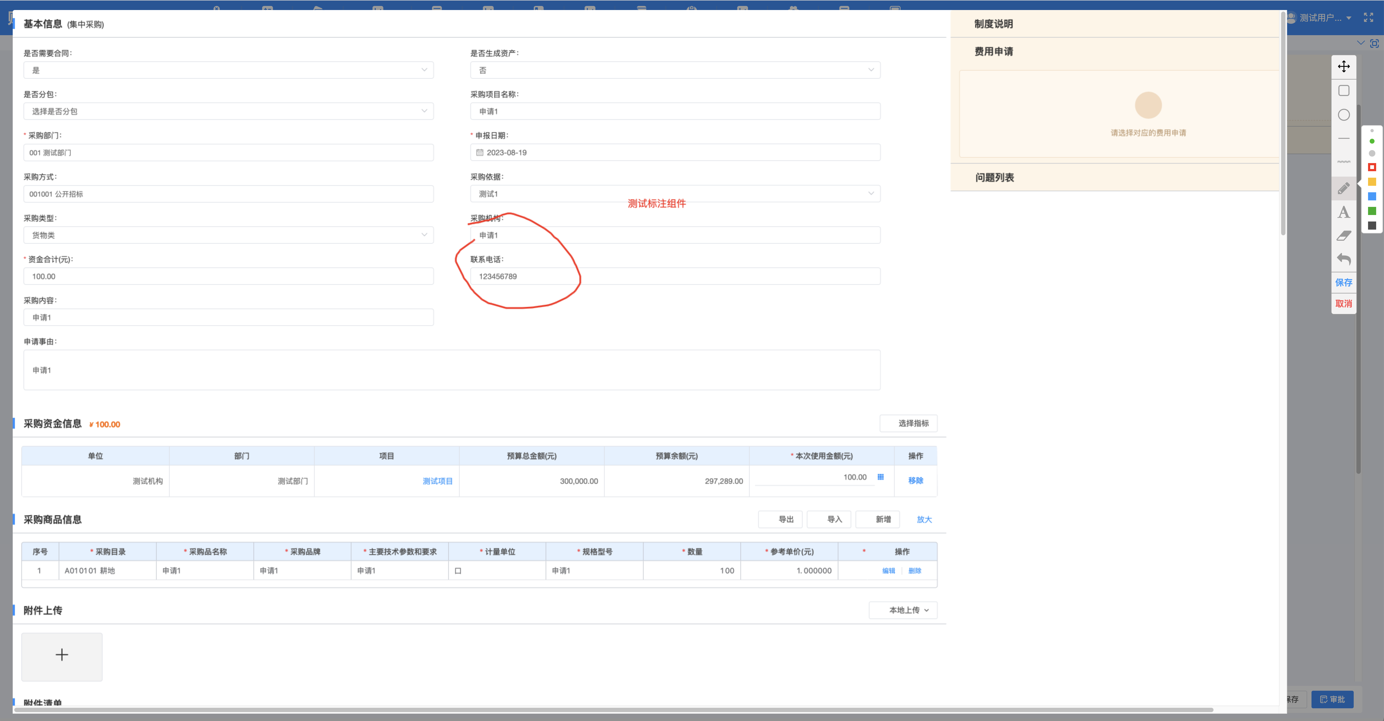Toggle fullscreen with the expand-arrows icon
This screenshot has height=721, width=1384.
point(1368,18)
